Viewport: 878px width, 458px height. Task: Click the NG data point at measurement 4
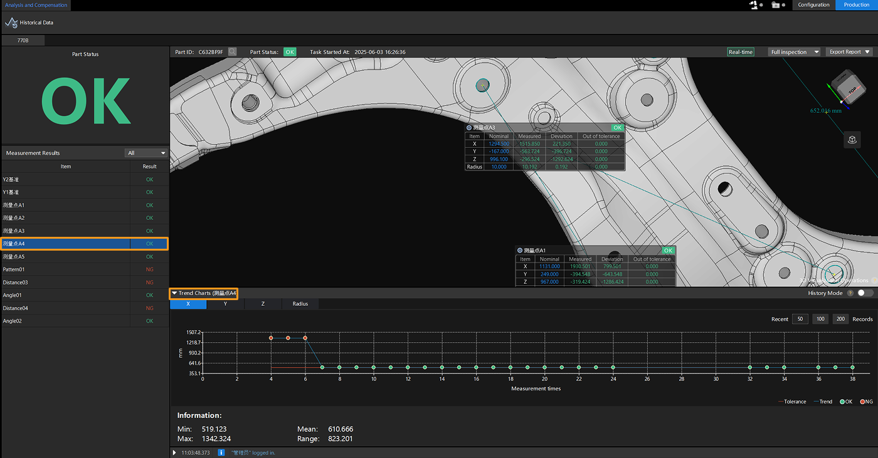point(271,338)
